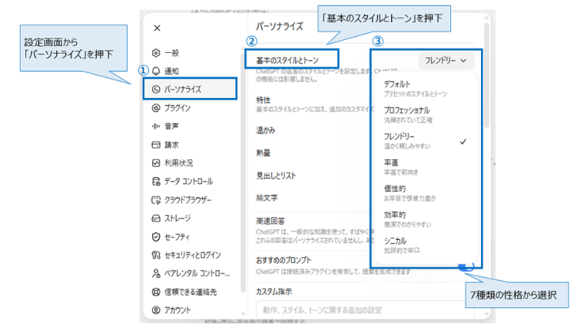The height and width of the screenshot is (328, 584).
Task: Choose the checked フレンドリー option
Action: [x=426, y=141]
